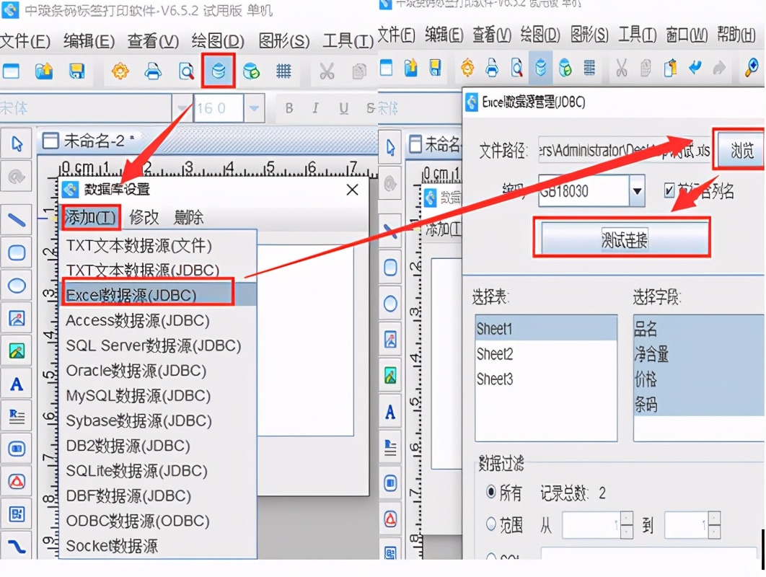
Task: Open the 绘图(D) menu in right window
Action: 540,35
